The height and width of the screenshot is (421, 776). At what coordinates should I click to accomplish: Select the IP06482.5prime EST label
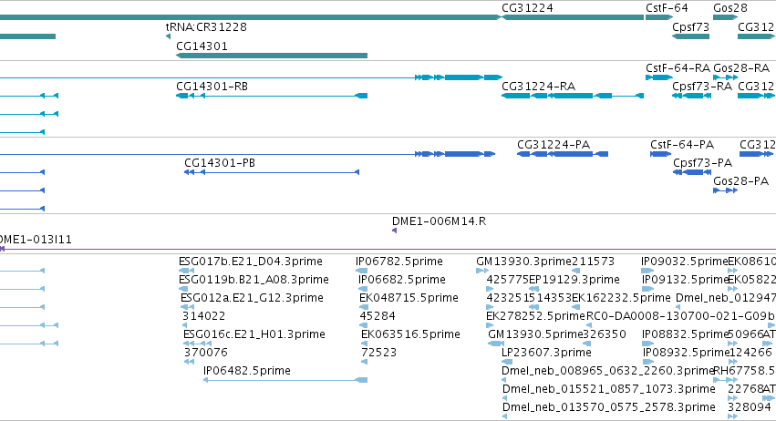tap(246, 371)
